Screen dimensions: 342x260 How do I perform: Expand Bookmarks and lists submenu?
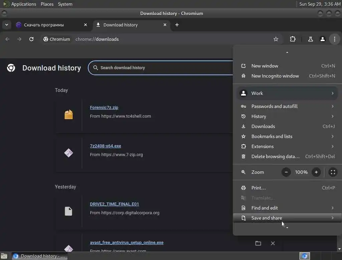pyautogui.click(x=288, y=136)
